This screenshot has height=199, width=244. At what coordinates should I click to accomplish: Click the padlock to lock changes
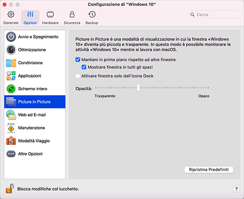coord(10,188)
